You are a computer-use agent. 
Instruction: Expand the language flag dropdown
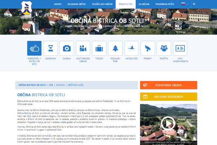coord(184,4)
